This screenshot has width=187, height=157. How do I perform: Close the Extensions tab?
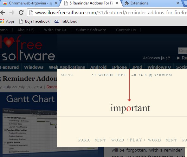[178, 3]
